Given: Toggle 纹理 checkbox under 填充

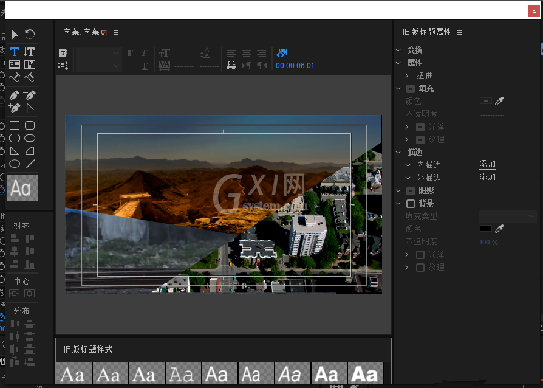Looking at the screenshot, I should 420,140.
